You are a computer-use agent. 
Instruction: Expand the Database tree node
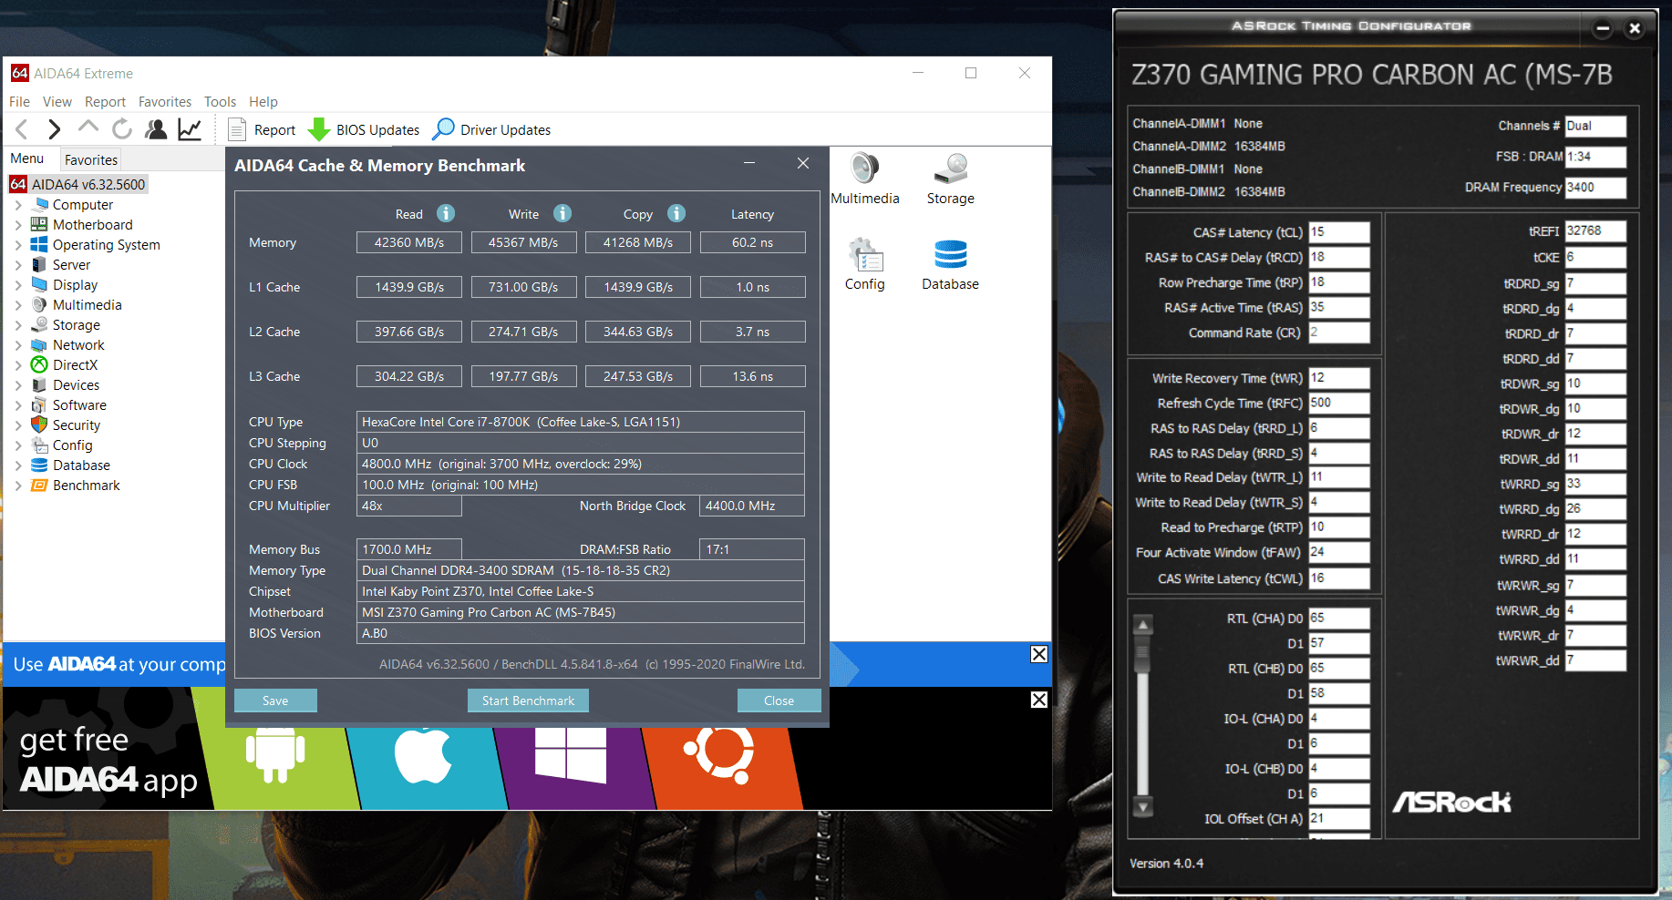(x=18, y=465)
